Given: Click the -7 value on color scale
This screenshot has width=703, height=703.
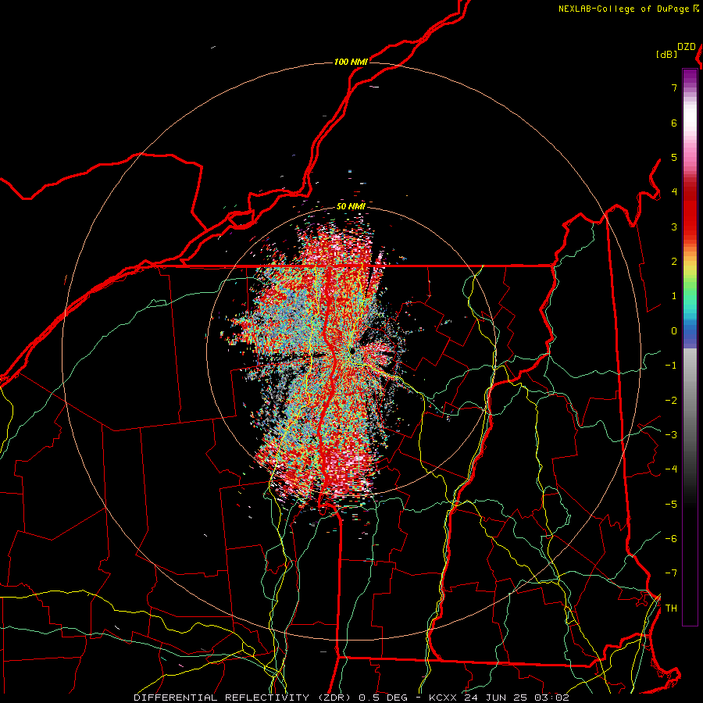Looking at the screenshot, I should coord(671,573).
